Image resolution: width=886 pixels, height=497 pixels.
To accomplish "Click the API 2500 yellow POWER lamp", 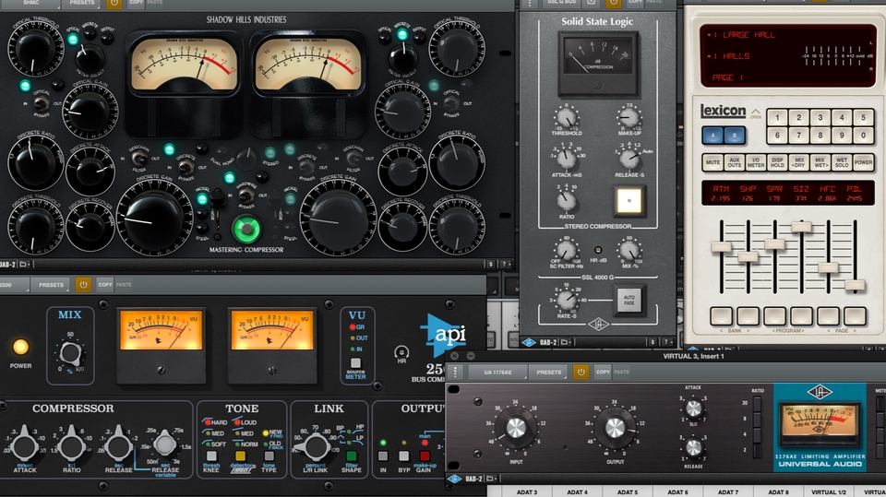I will coord(20,347).
